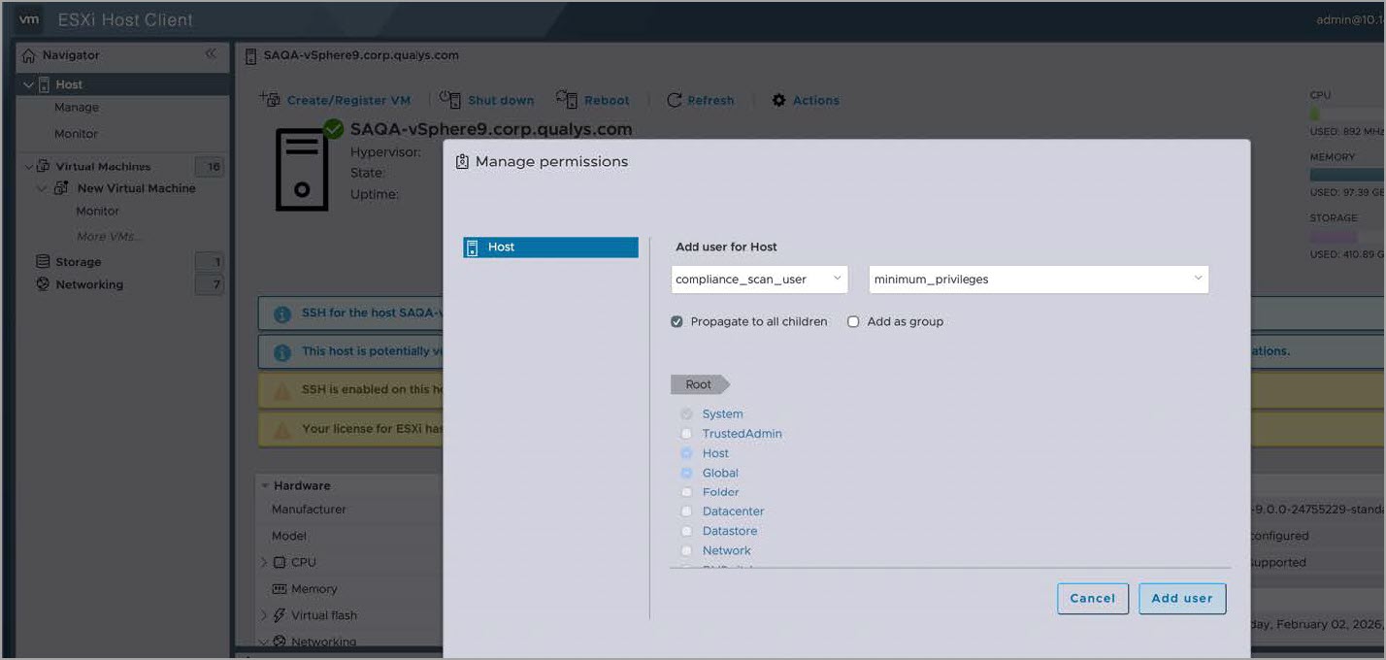Click the Networking globe icon

[x=43, y=284]
